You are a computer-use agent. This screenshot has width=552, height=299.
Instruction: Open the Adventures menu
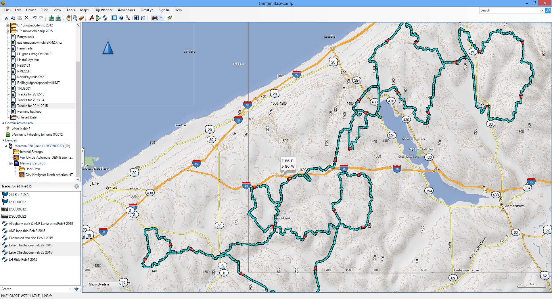(x=126, y=10)
